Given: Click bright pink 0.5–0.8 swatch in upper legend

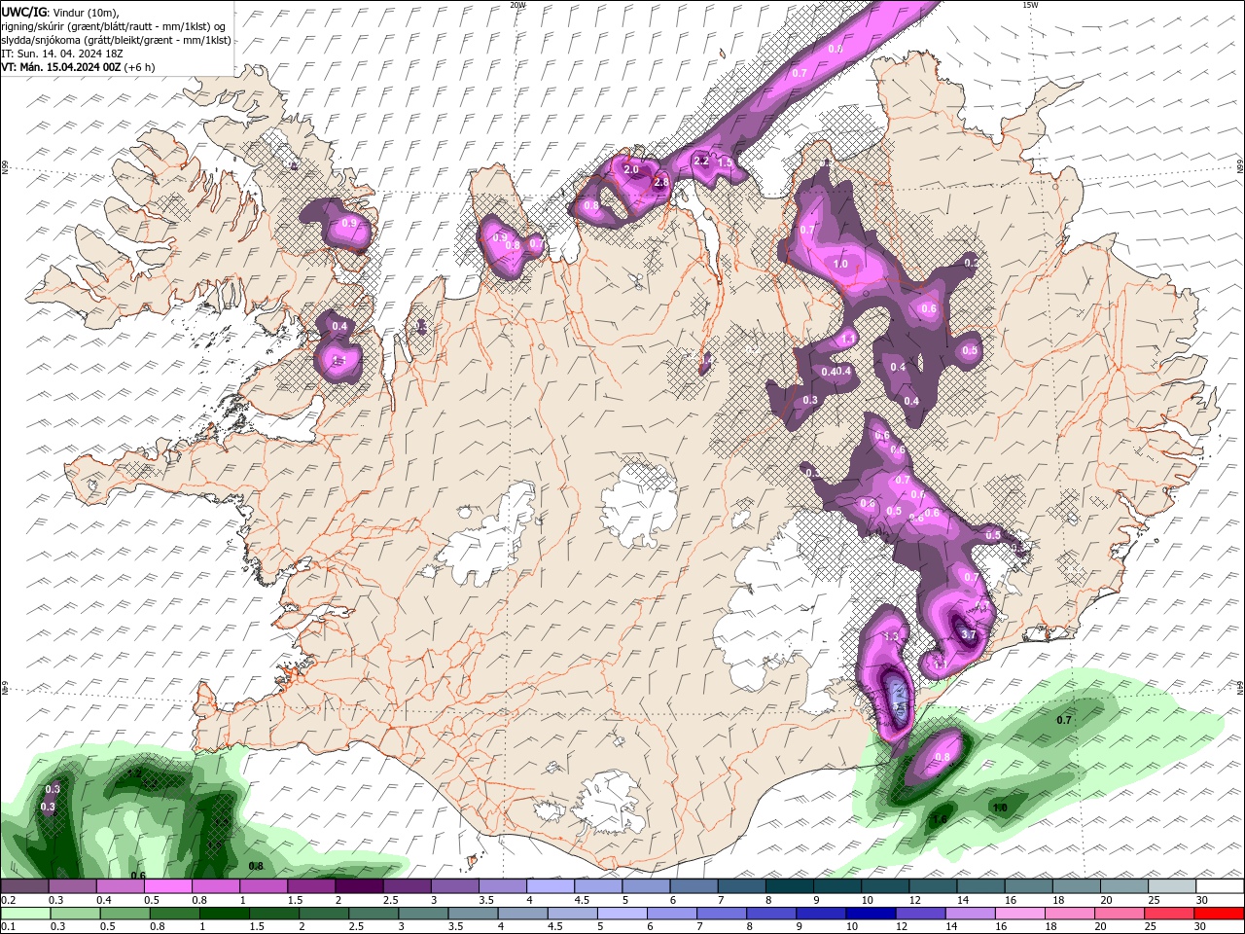Looking at the screenshot, I should (167, 886).
